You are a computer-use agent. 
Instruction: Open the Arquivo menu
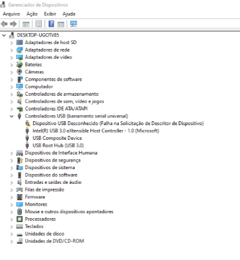tap(11, 14)
